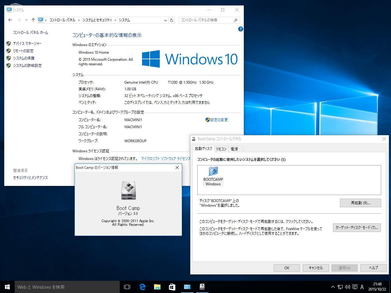391x293 pixels.
Task: Expand the chevron before コントロール パネル in the address bar
Action: (46, 20)
